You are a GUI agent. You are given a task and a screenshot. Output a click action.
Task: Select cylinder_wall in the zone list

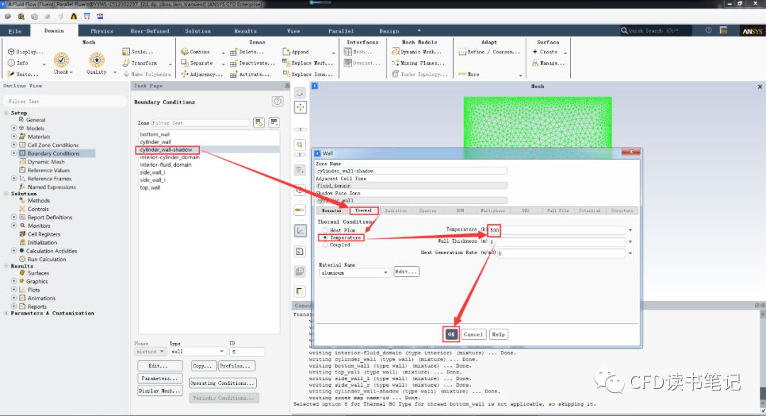point(155,142)
